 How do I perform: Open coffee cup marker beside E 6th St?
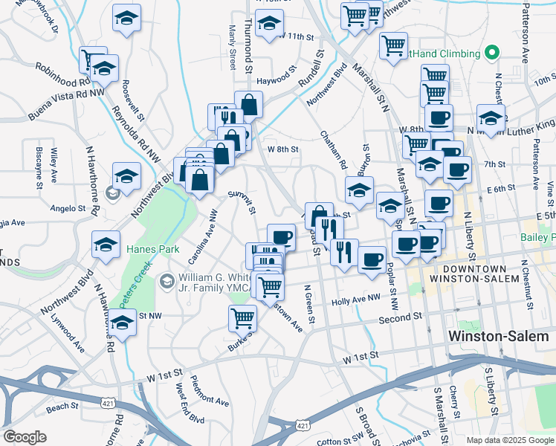click(439, 204)
